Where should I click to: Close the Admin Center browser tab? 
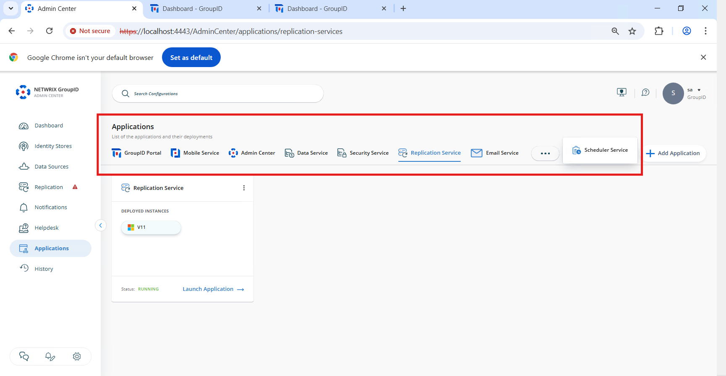(134, 8)
